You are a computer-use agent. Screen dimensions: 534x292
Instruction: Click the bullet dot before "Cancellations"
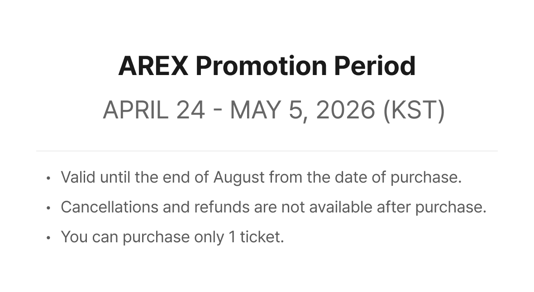(48, 208)
